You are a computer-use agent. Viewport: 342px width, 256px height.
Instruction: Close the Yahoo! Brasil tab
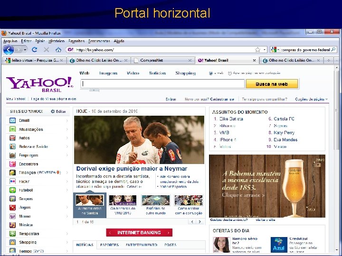pyautogui.click(x=254, y=60)
